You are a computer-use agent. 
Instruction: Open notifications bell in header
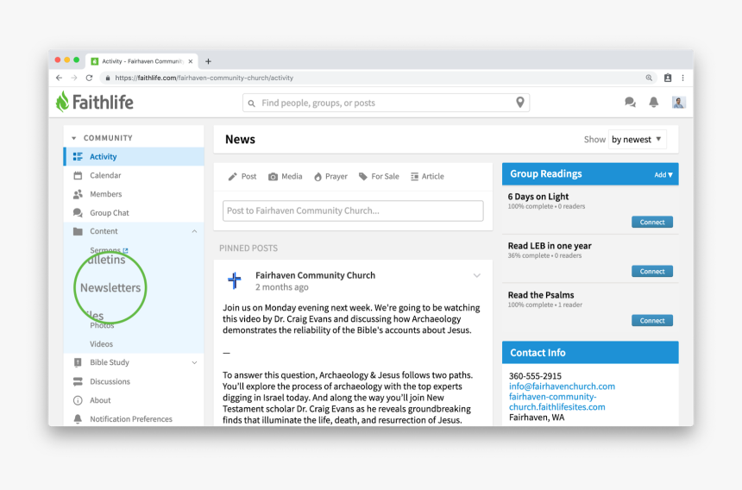click(x=653, y=102)
